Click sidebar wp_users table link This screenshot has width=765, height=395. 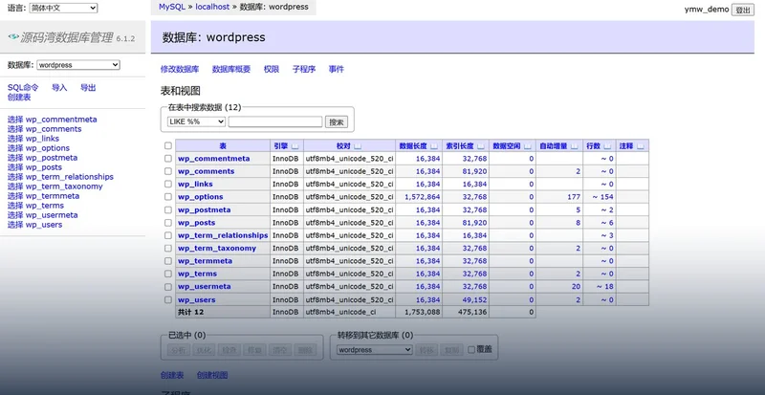(x=44, y=225)
